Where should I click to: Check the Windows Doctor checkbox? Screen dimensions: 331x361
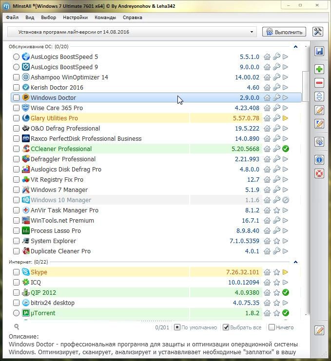tap(16, 97)
